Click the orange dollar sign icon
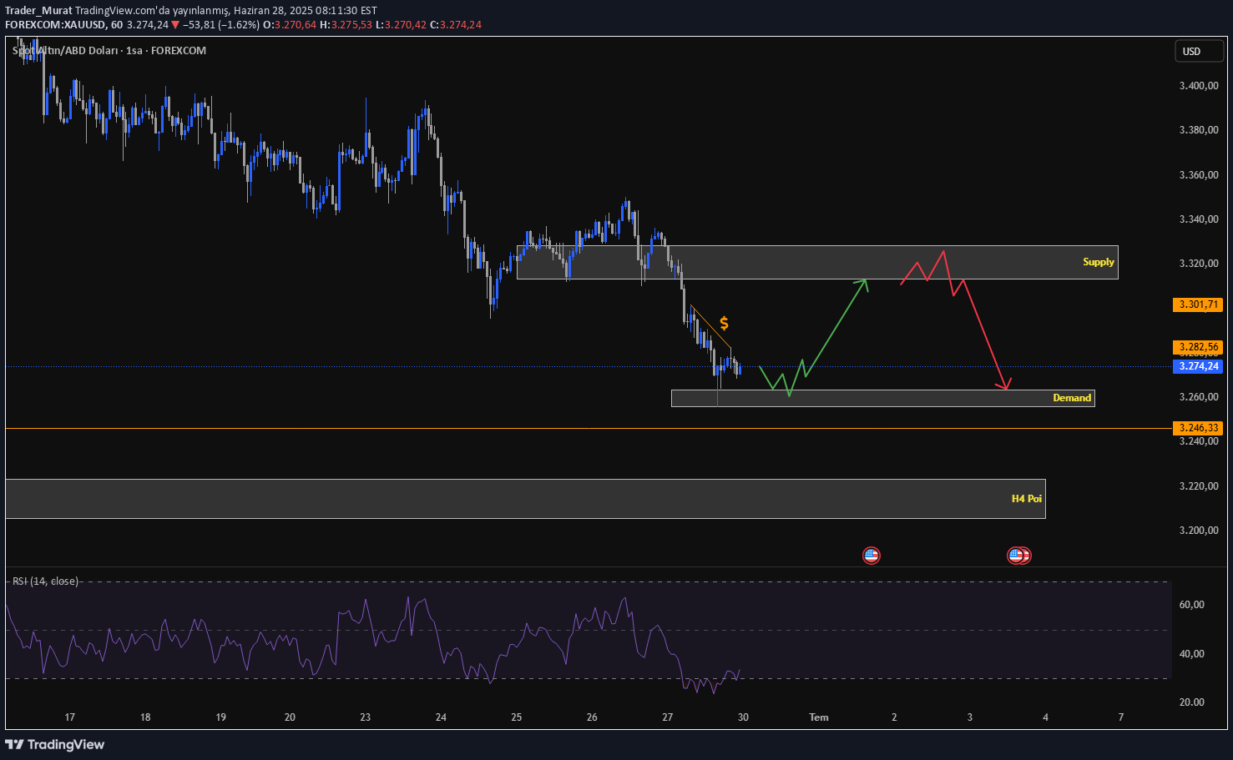 (x=724, y=324)
